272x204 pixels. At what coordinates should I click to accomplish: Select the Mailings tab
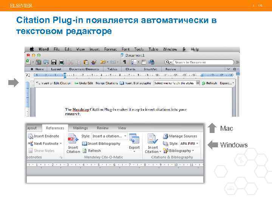point(80,128)
